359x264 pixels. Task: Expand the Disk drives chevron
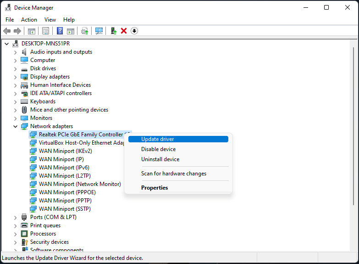point(15,69)
